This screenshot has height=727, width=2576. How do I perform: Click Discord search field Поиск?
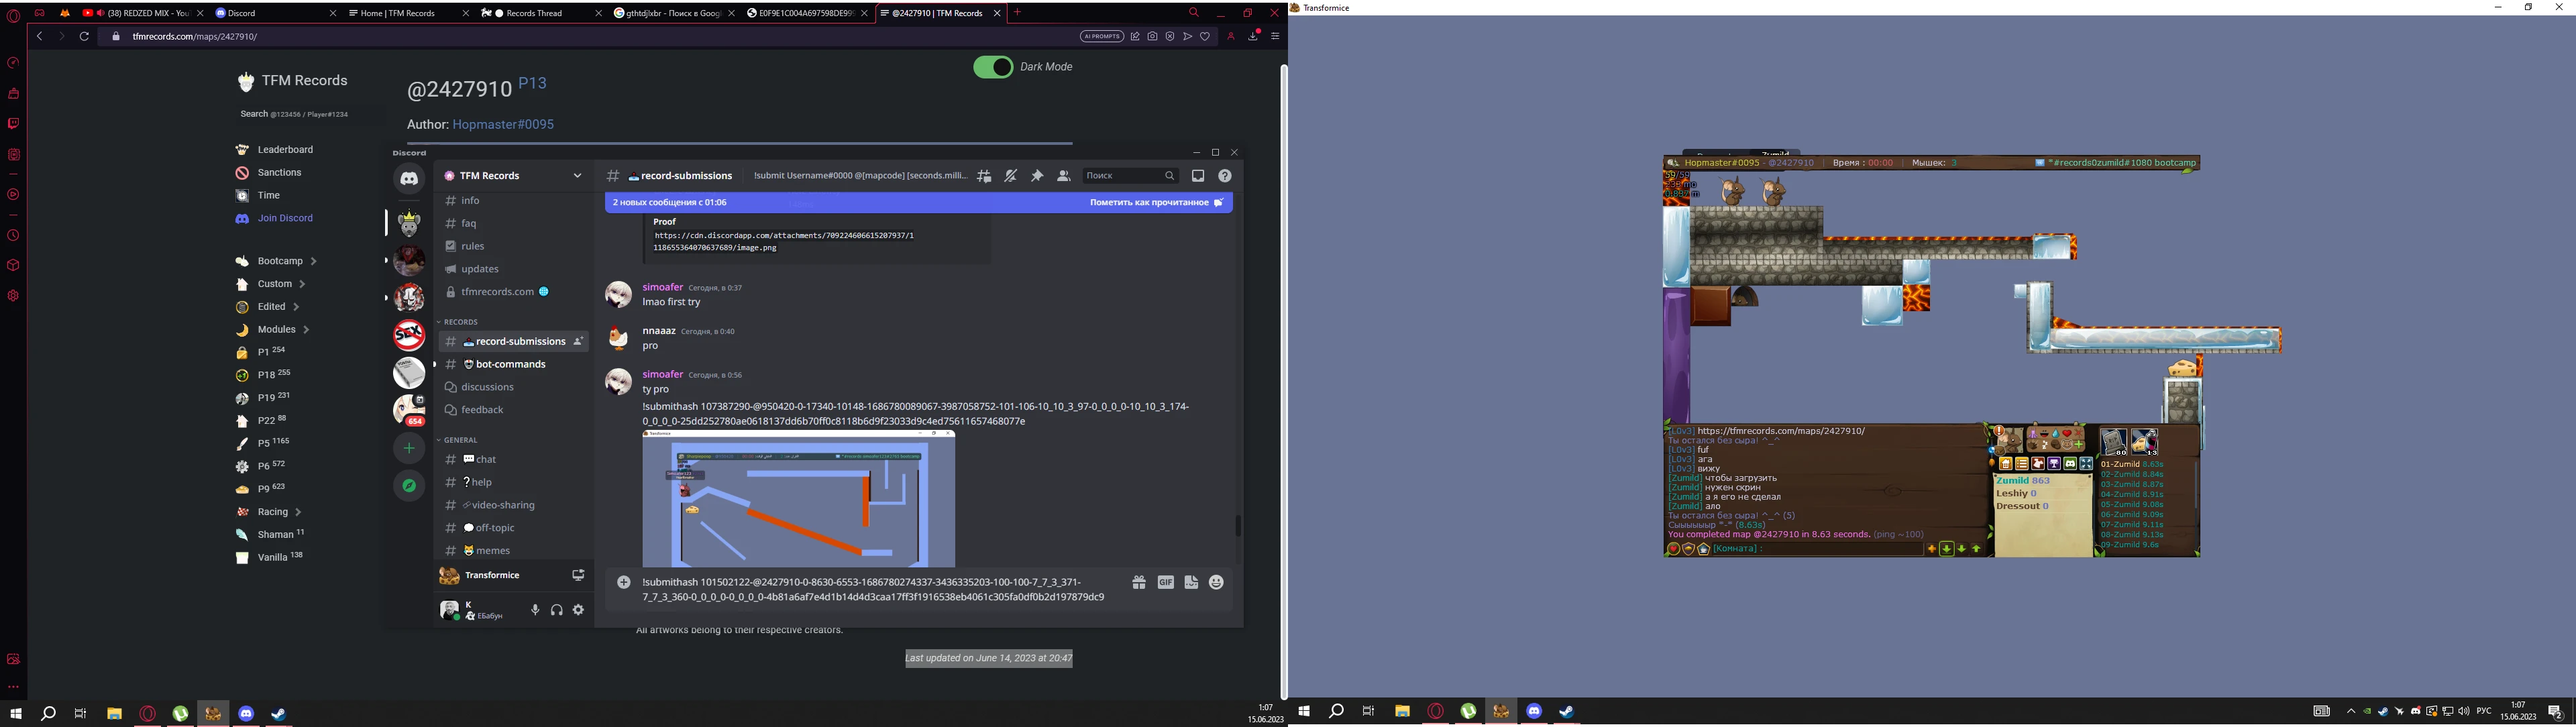(x=1130, y=176)
